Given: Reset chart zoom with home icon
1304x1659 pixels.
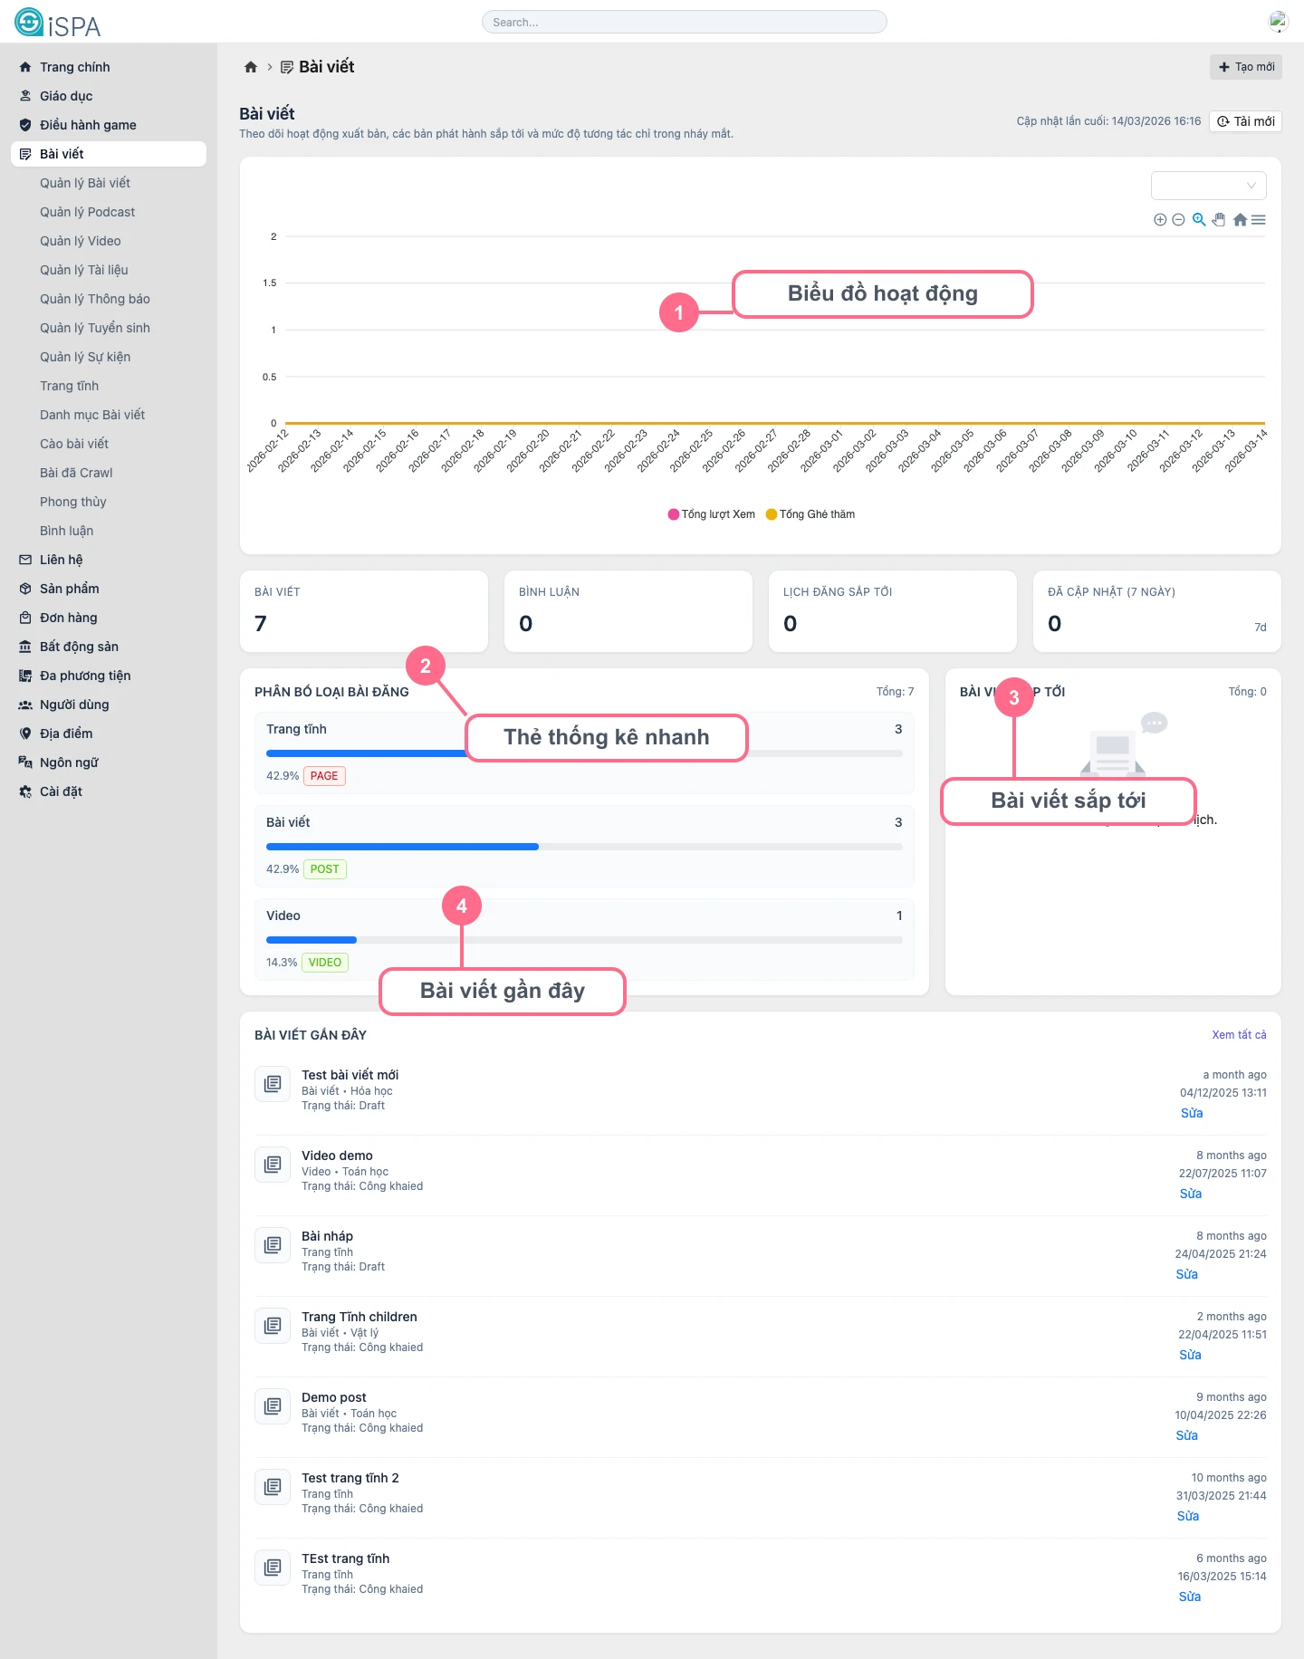Looking at the screenshot, I should pos(1240,220).
